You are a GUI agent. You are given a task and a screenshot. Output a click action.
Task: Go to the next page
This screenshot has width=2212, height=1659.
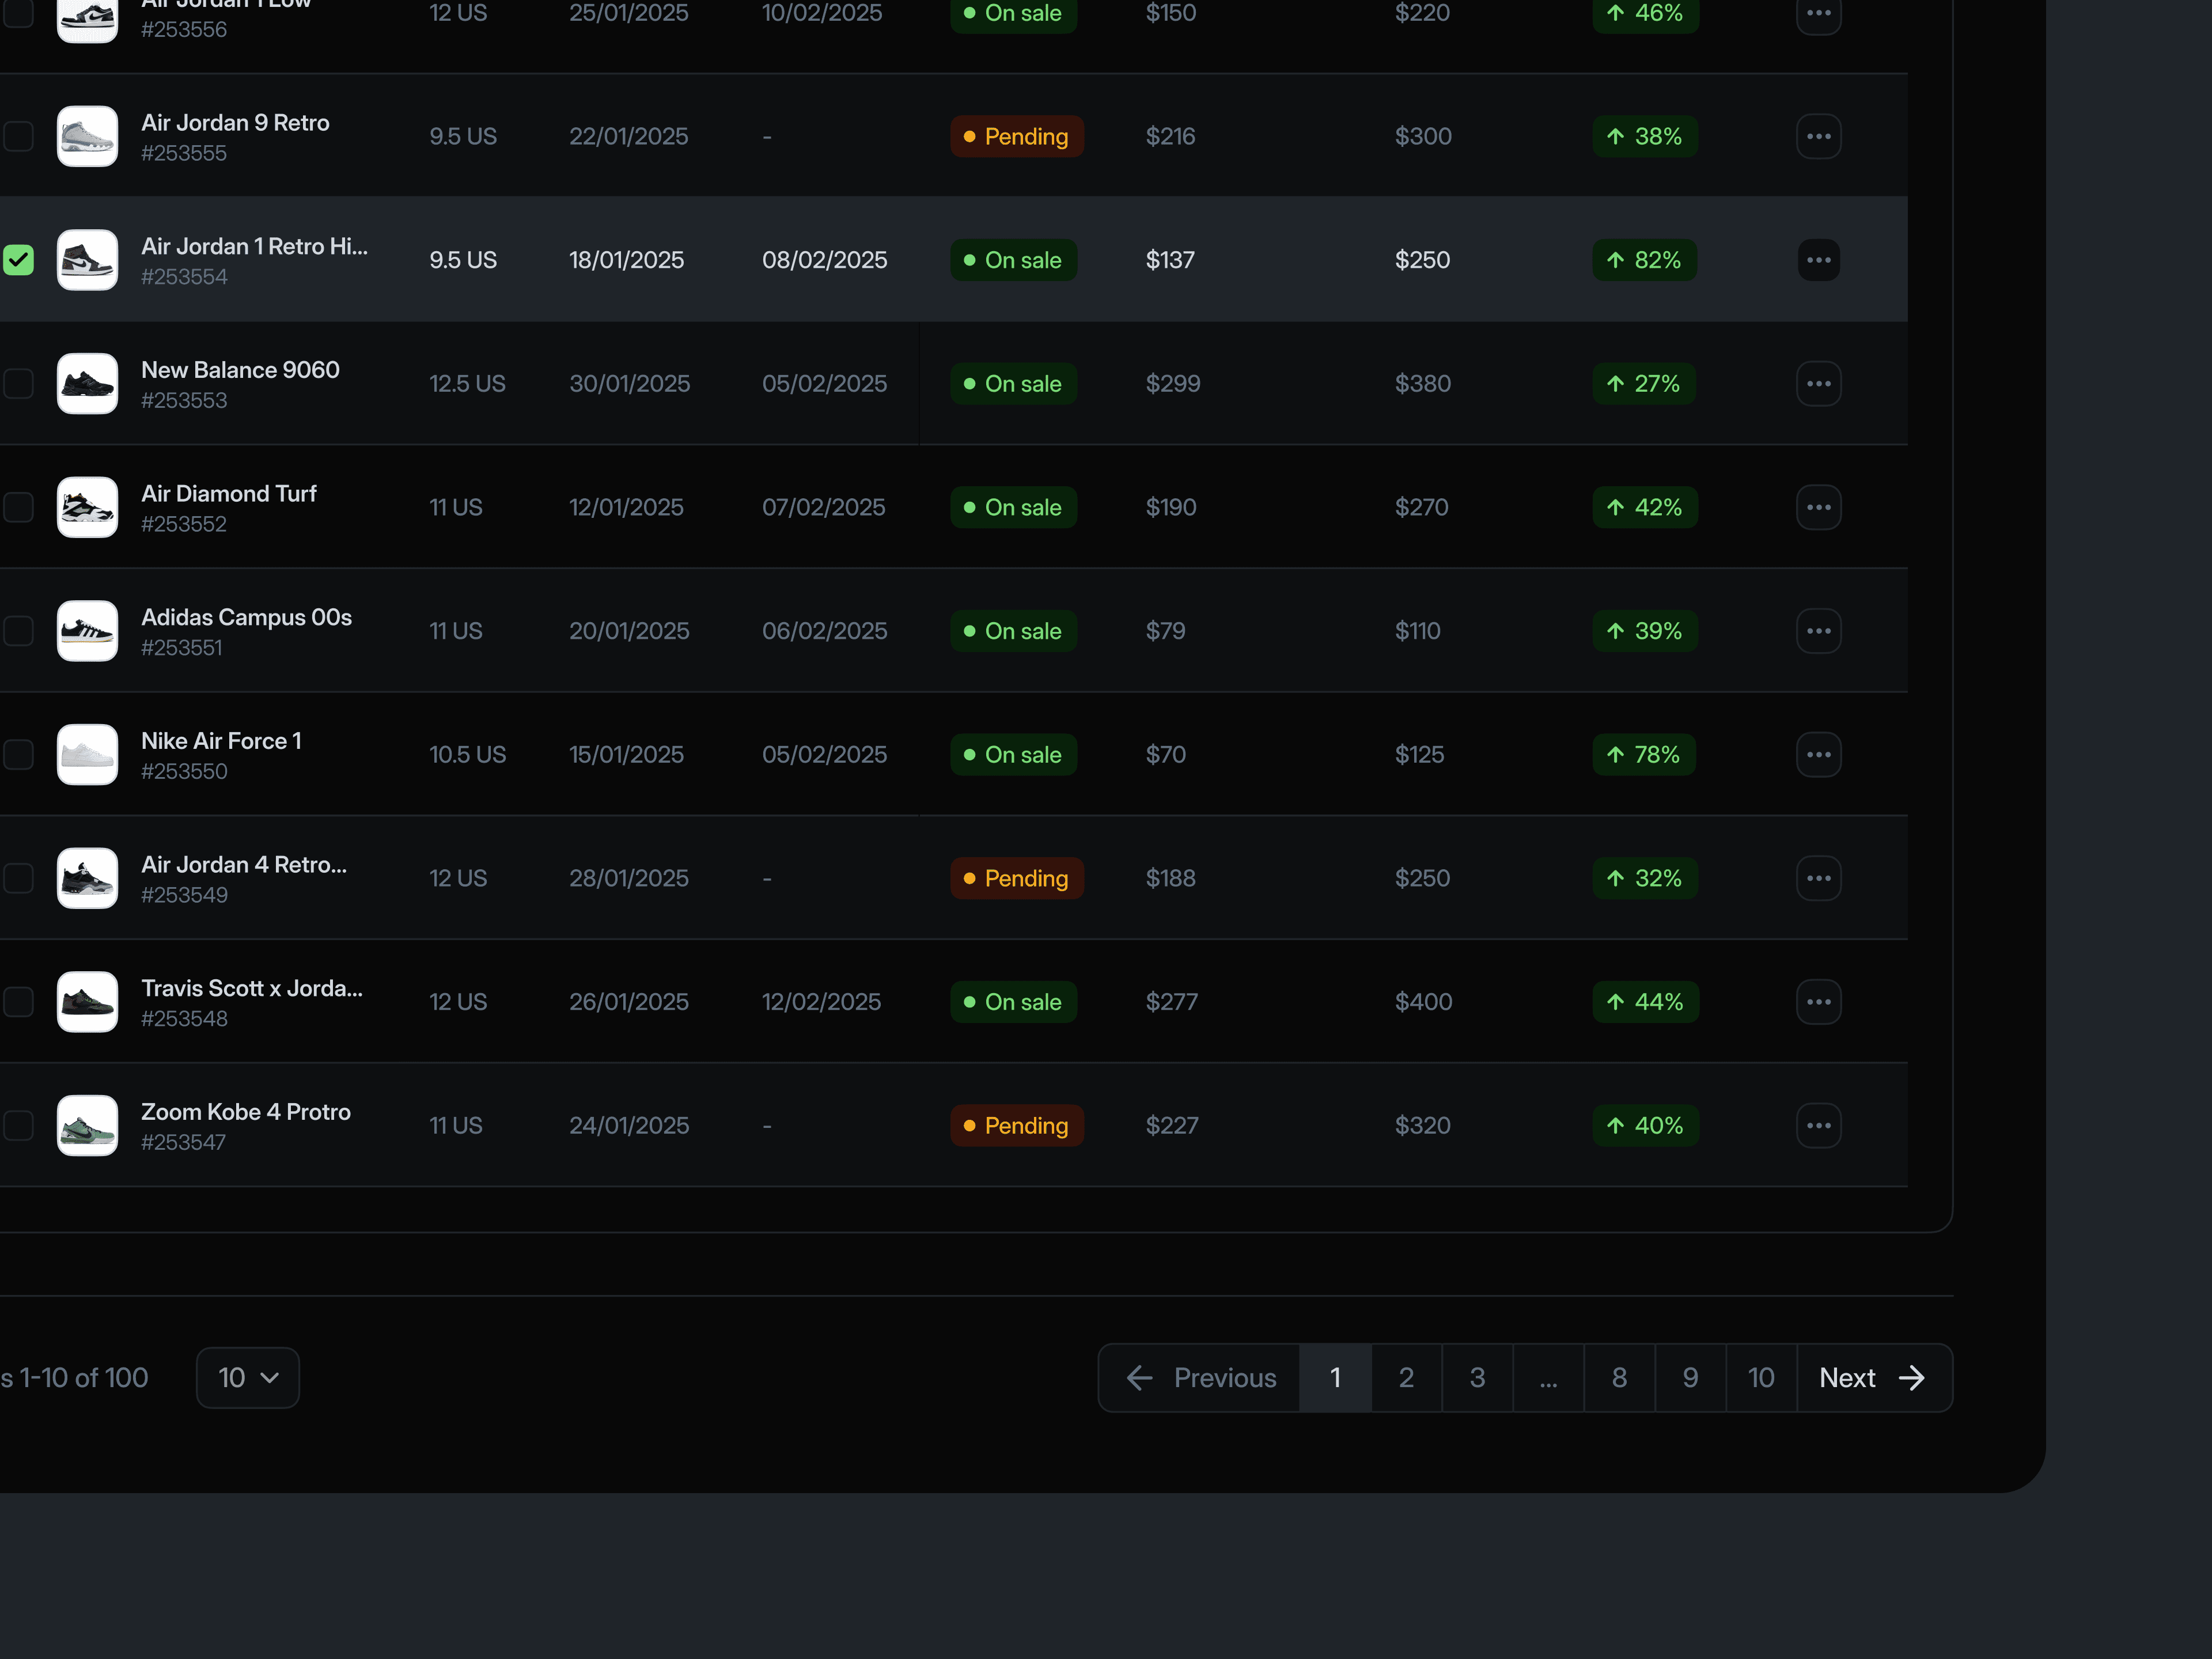1874,1378
